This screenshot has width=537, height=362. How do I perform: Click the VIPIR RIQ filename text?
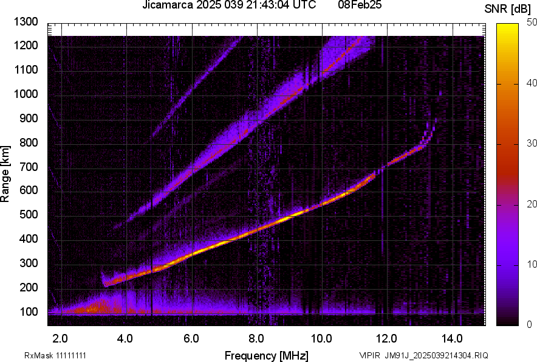pos(423,355)
